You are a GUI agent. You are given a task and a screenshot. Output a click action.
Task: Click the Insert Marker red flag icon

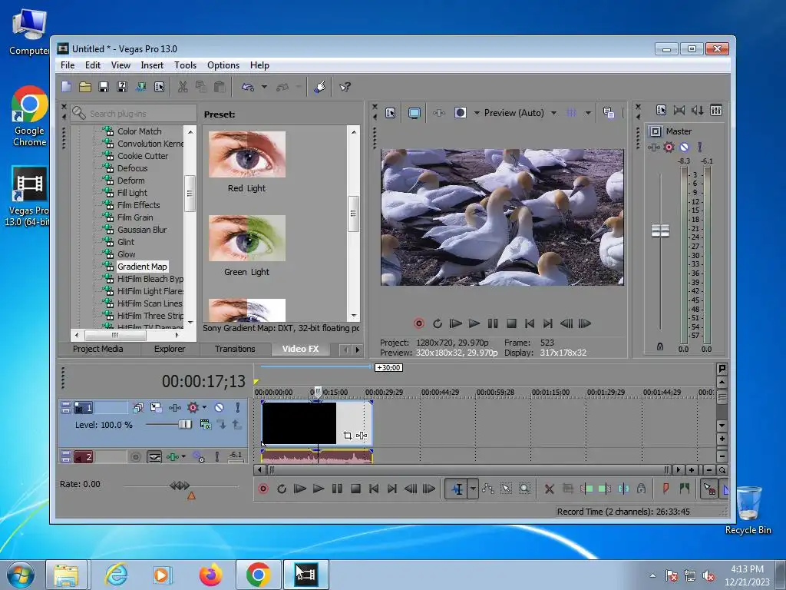pyautogui.click(x=665, y=489)
